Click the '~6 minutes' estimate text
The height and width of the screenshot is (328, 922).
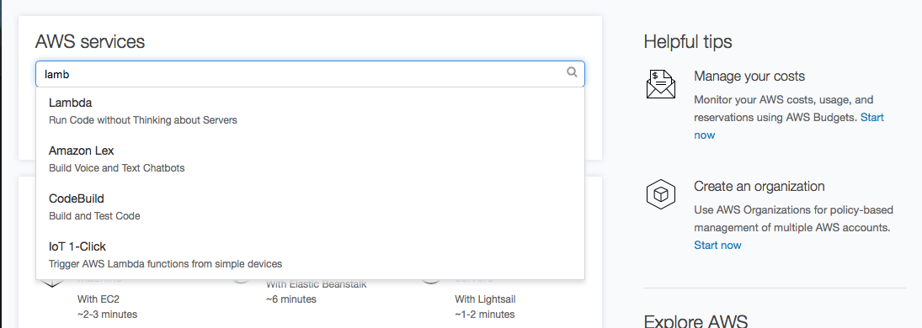point(290,299)
